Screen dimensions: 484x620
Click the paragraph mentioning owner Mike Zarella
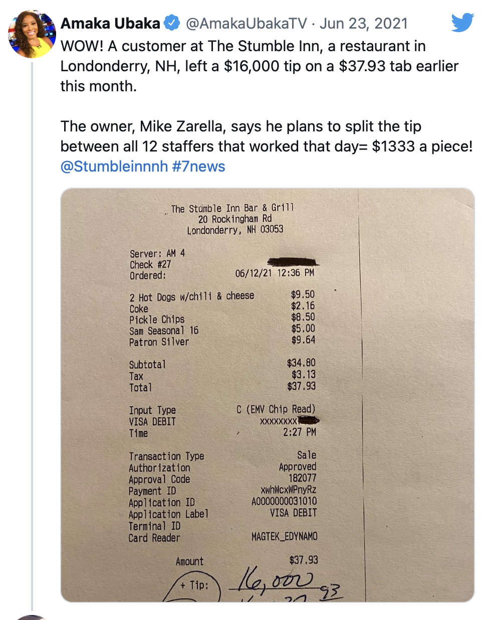pyautogui.click(x=267, y=136)
